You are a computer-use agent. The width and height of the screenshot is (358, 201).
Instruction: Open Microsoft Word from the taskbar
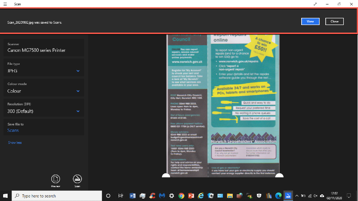tap(132, 196)
